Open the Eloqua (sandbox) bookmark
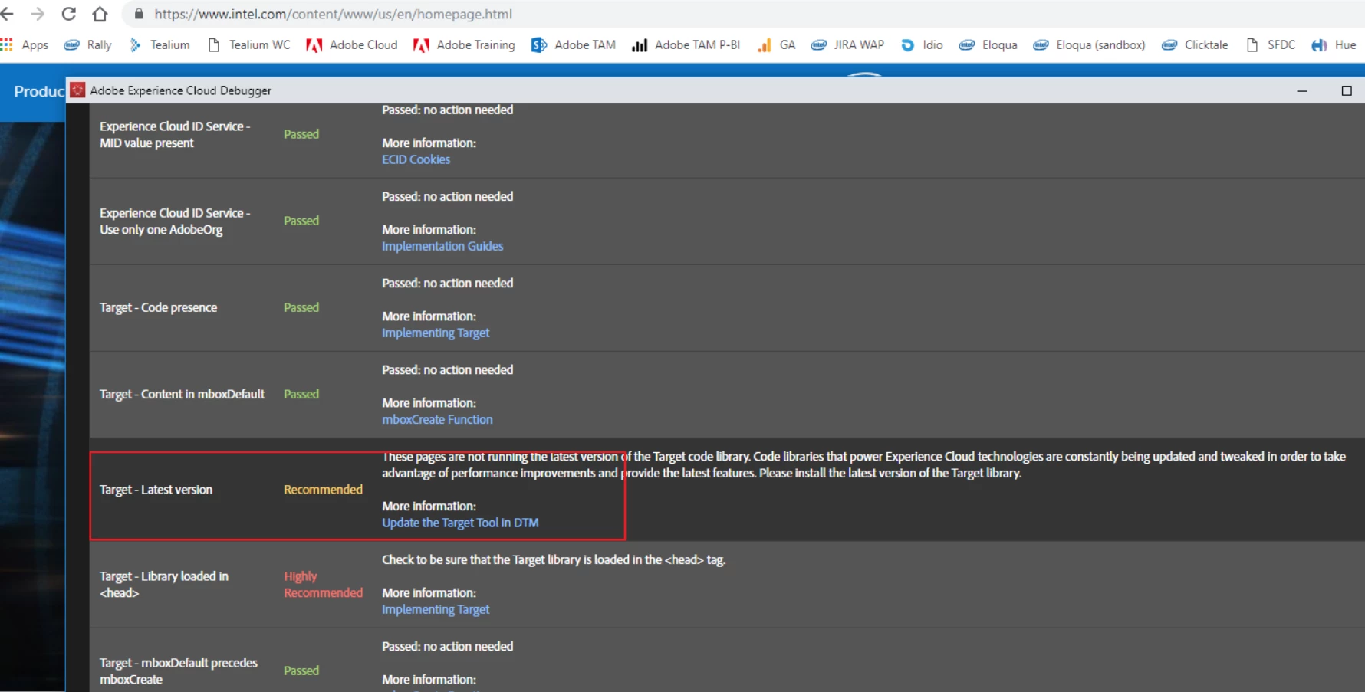Viewport: 1365px width, 692px height. coord(1089,45)
